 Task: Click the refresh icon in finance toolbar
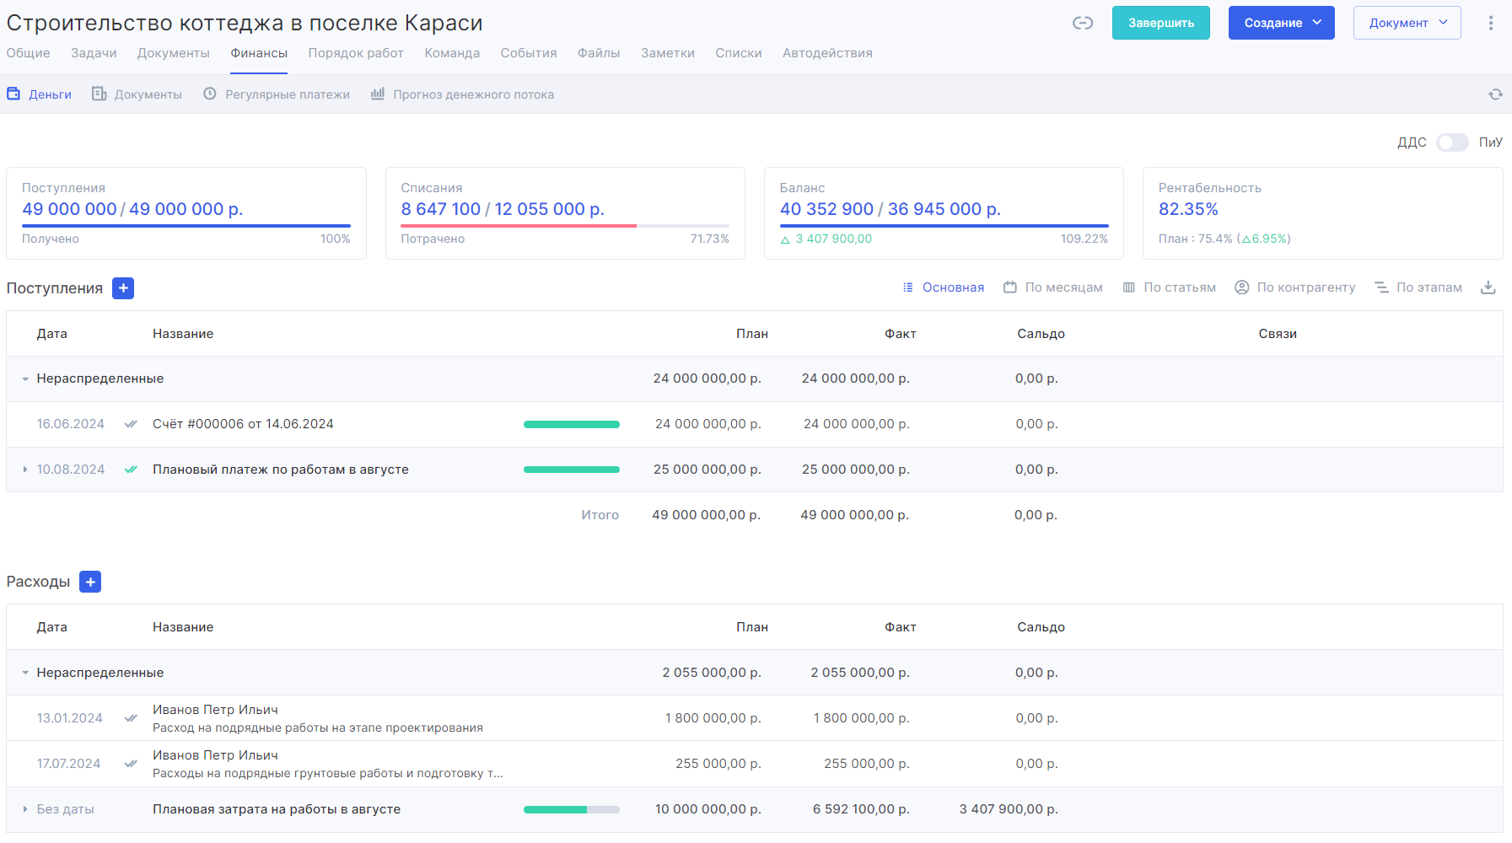point(1495,94)
